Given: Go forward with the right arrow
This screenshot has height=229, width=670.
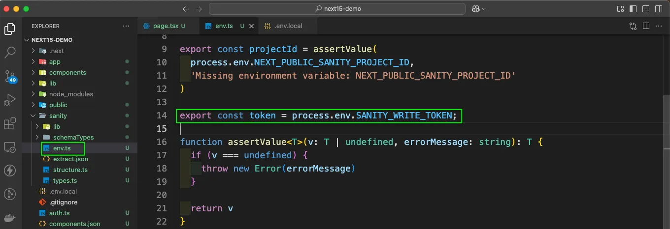Looking at the screenshot, I should pyautogui.click(x=199, y=9).
